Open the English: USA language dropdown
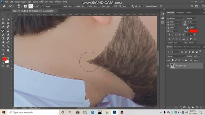Viewport: 205px width, 115px height. click(175, 43)
